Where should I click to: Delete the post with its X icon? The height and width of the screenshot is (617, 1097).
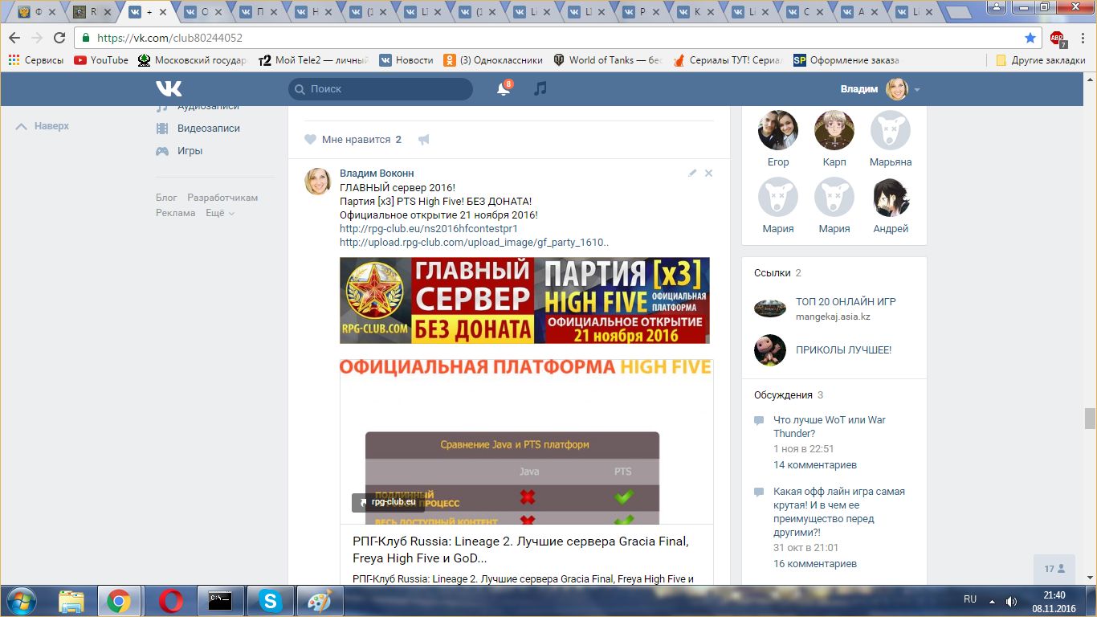pyautogui.click(x=708, y=173)
